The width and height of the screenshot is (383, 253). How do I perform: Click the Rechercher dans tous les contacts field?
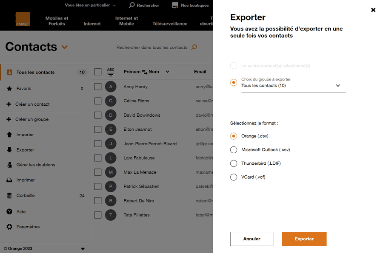pos(152,47)
